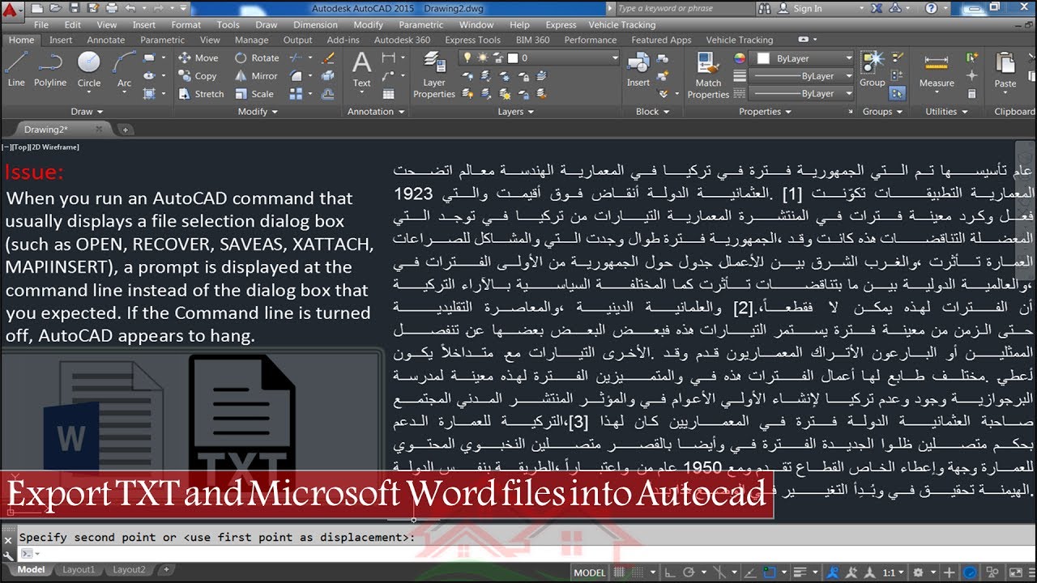Toggle object snap in status bar
Image resolution: width=1037 pixels, height=583 pixels.
[x=768, y=572]
